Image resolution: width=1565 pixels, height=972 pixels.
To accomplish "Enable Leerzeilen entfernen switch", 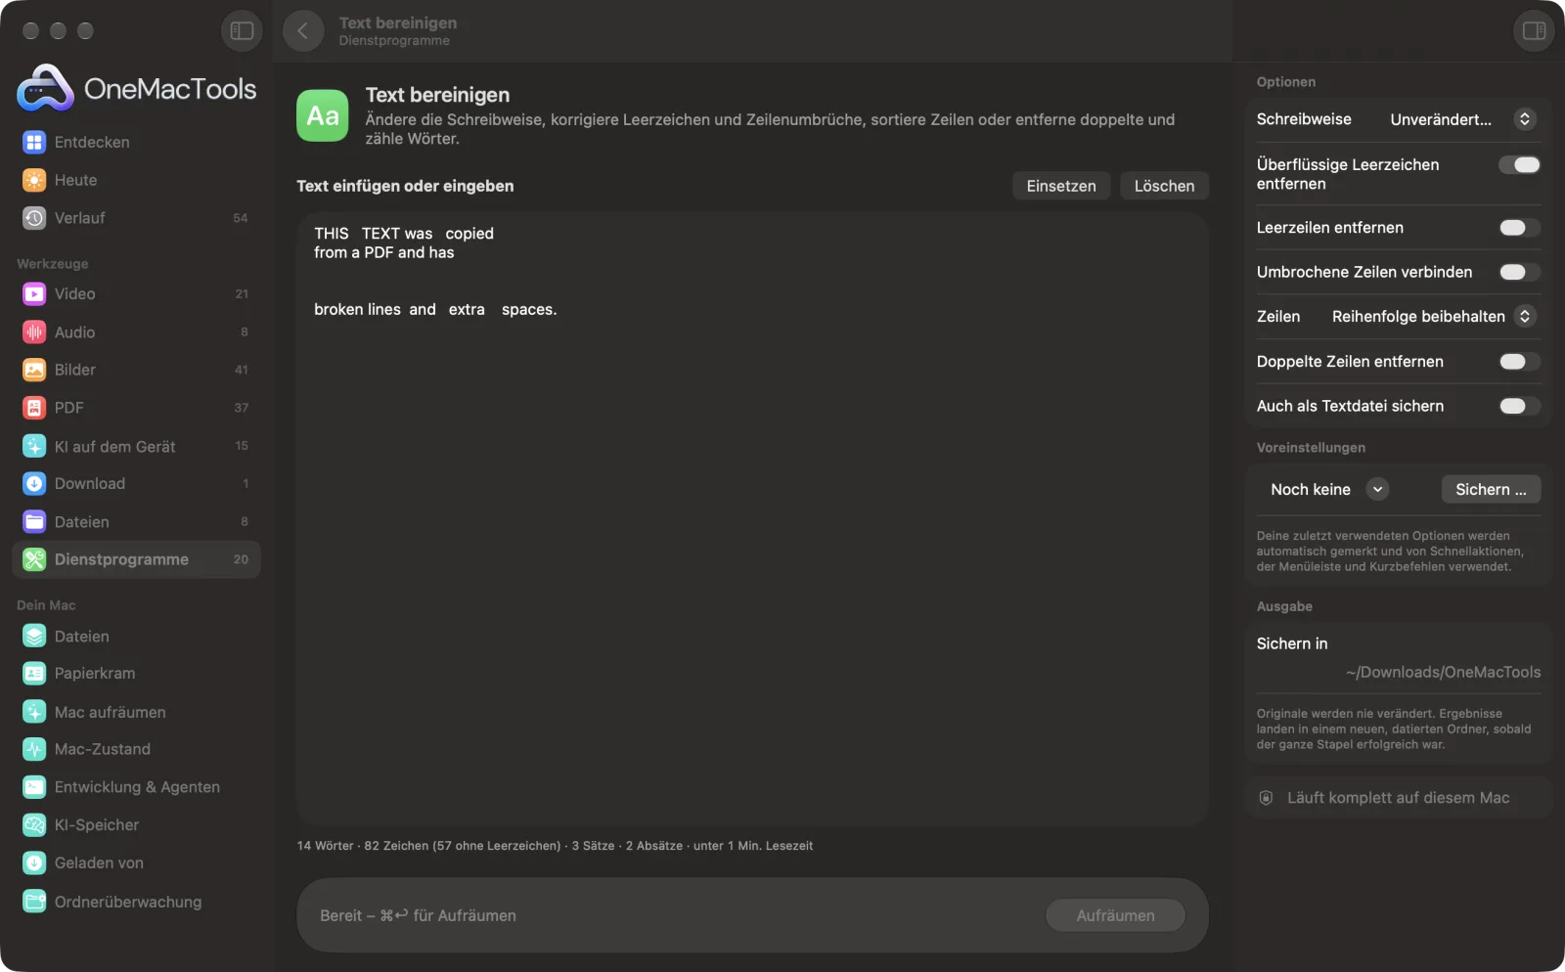I will pyautogui.click(x=1520, y=228).
